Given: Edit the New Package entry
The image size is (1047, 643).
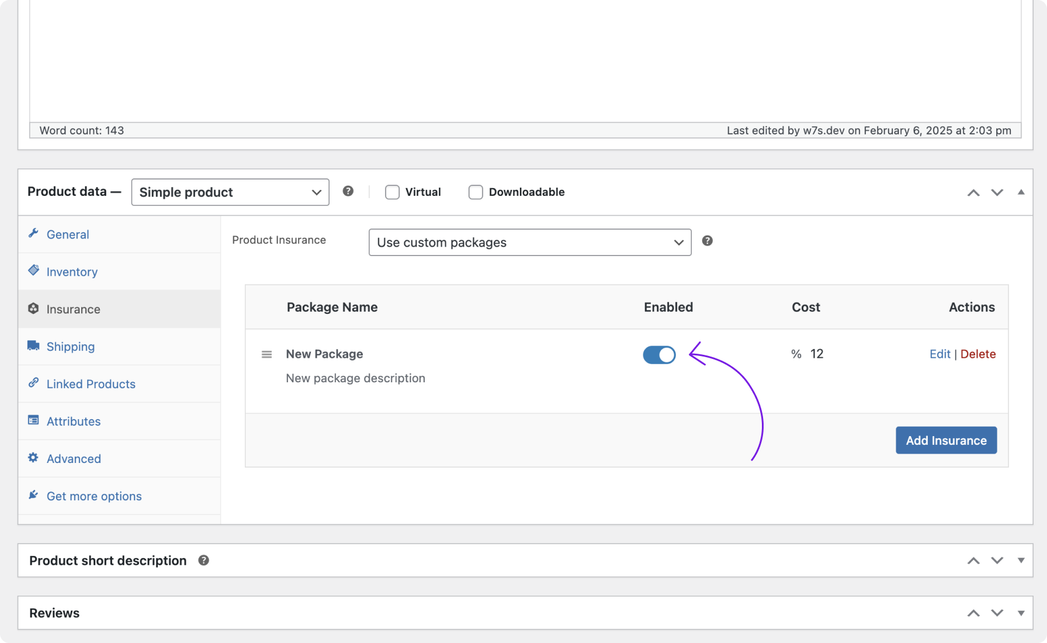Looking at the screenshot, I should [939, 354].
